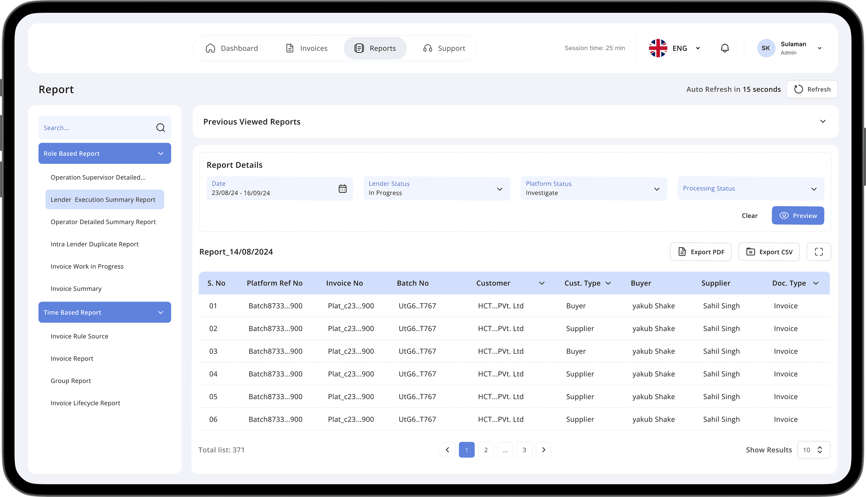Open the Dashboard tab
The height and width of the screenshot is (497, 866).
tap(232, 48)
